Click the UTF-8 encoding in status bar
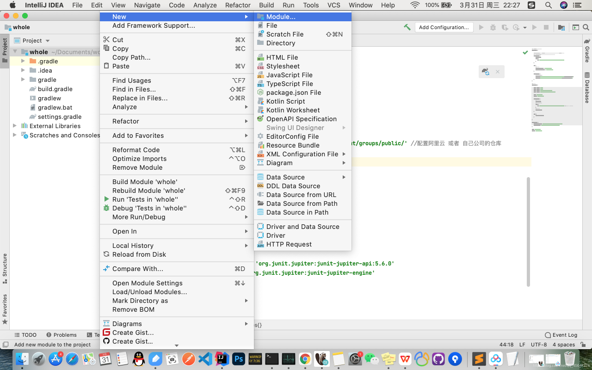The image size is (592, 370). click(539, 345)
